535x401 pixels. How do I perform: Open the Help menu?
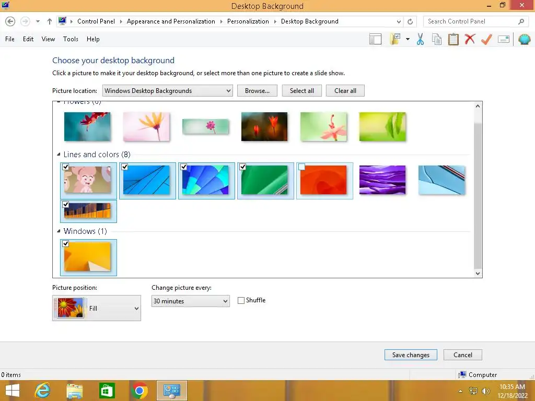click(93, 39)
